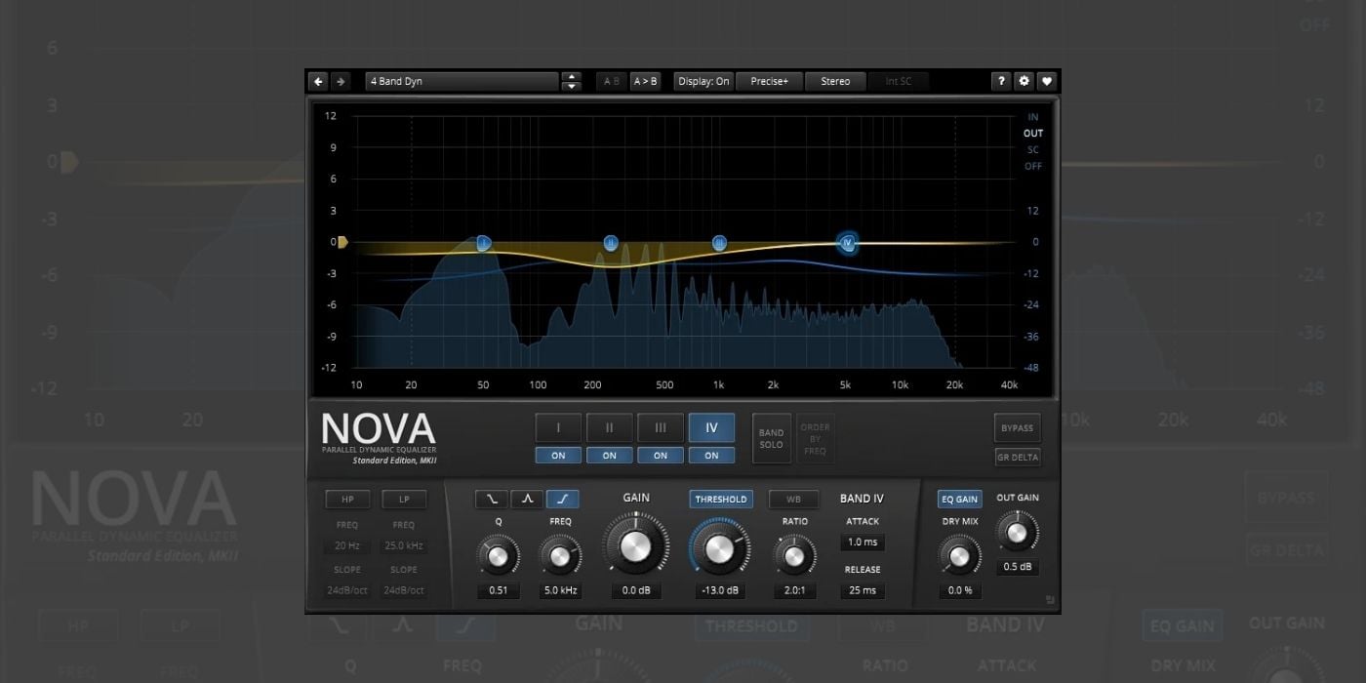Screen dimensions: 1366x683
Task: Click the attack value 1.0 ms
Action: pyautogui.click(x=862, y=542)
